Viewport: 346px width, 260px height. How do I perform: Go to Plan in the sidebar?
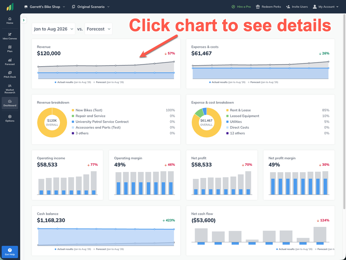[x=10, y=49]
